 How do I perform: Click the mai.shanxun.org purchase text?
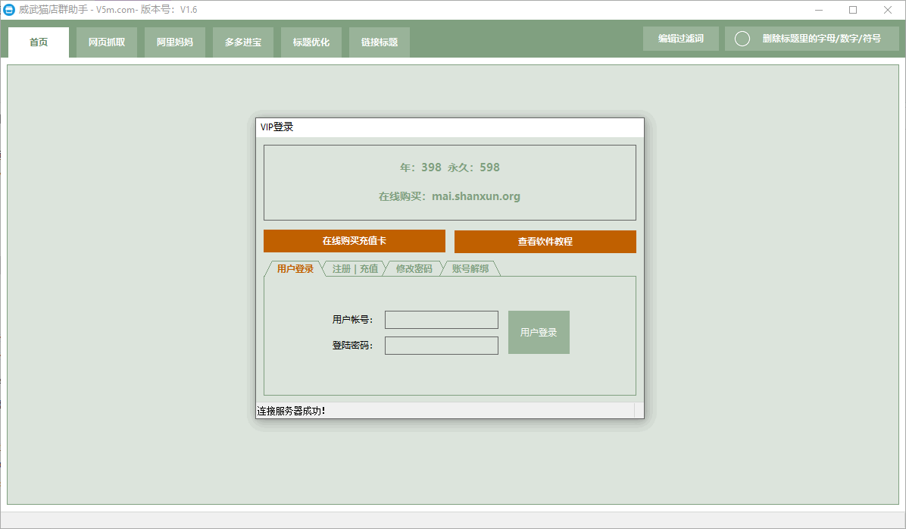pyautogui.click(x=476, y=196)
